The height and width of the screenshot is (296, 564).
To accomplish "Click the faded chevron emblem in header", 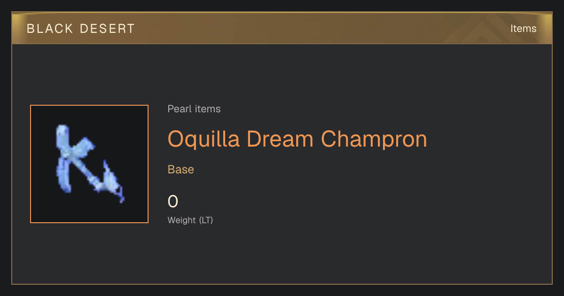I will (x=489, y=29).
